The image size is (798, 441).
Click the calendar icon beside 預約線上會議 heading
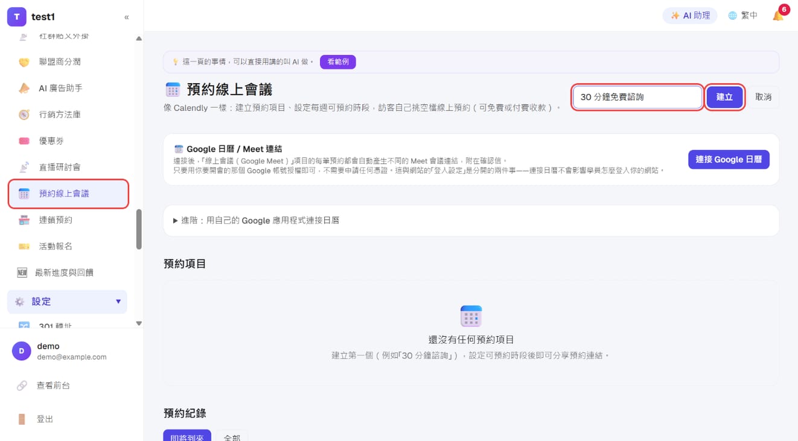[x=173, y=90]
